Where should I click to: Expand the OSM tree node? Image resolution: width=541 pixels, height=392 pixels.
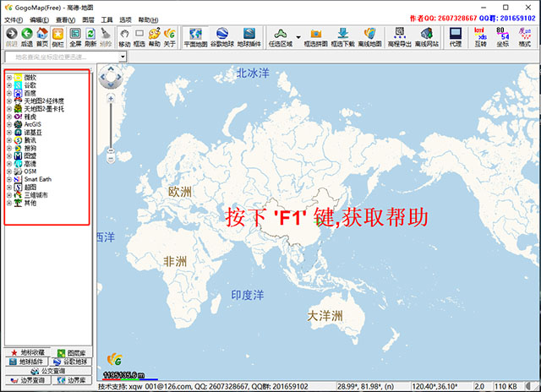tap(9, 171)
